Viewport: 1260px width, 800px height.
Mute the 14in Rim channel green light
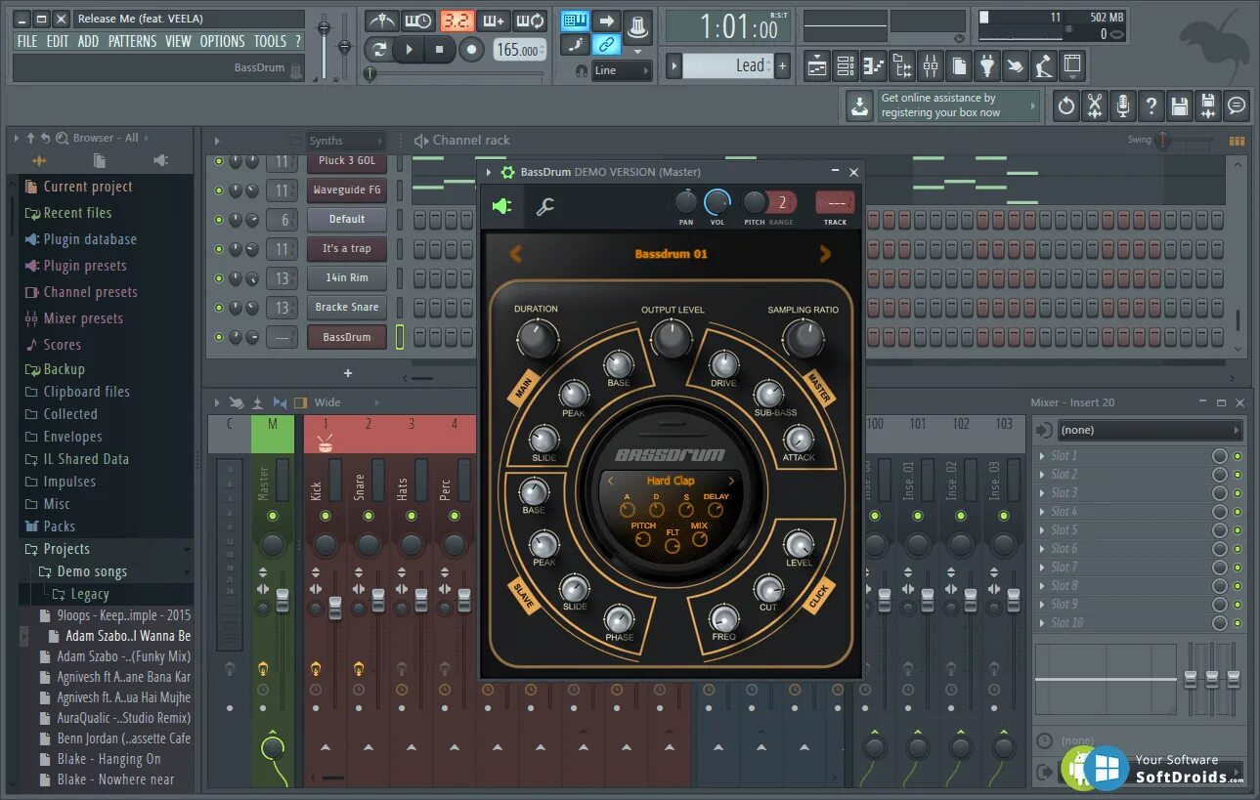pos(219,278)
